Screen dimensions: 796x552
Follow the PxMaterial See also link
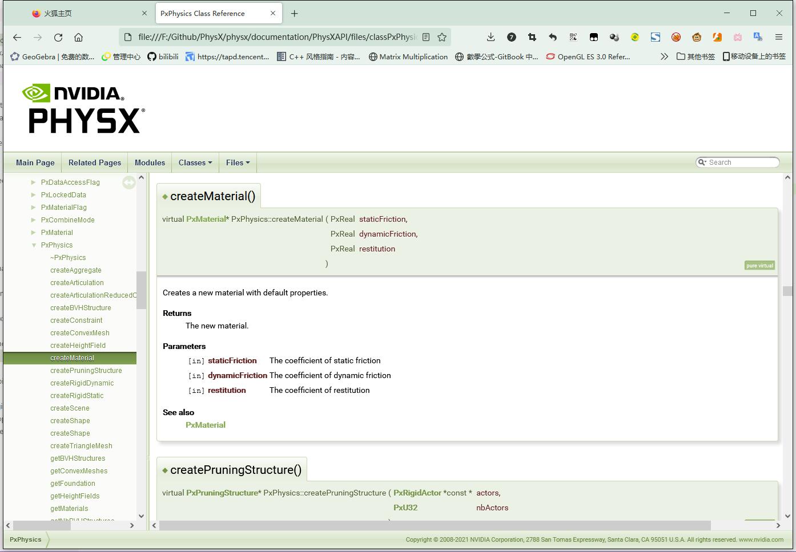coord(206,425)
